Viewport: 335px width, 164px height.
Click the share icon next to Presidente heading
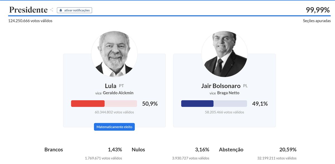pyautogui.click(x=52, y=9)
